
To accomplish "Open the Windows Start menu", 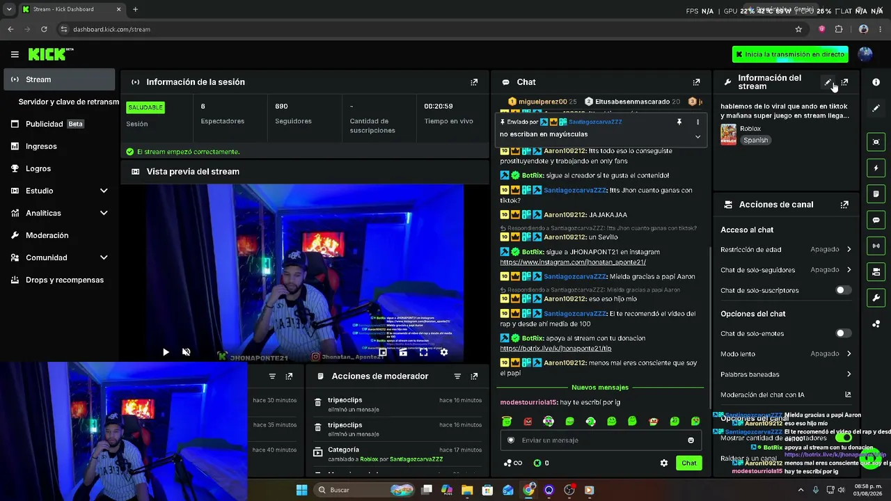I will click(301, 490).
